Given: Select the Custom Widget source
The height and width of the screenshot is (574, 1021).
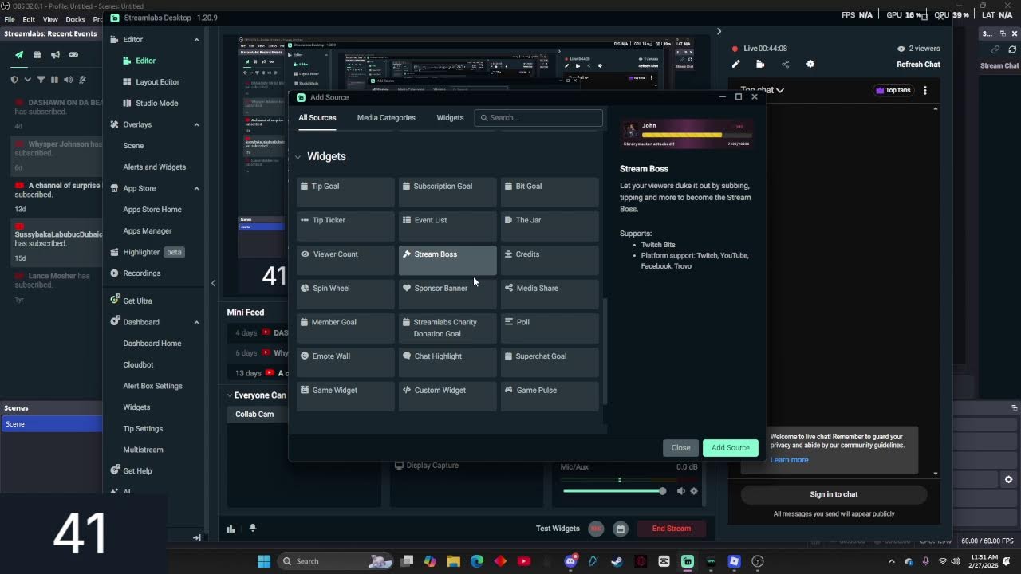Looking at the screenshot, I should [x=447, y=396].
